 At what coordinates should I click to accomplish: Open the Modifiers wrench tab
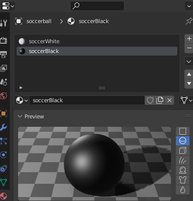(x=3, y=127)
